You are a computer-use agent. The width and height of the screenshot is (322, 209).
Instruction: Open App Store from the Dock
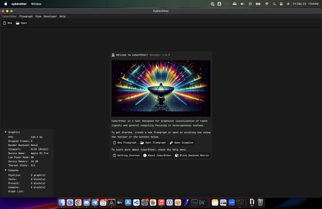(128, 202)
